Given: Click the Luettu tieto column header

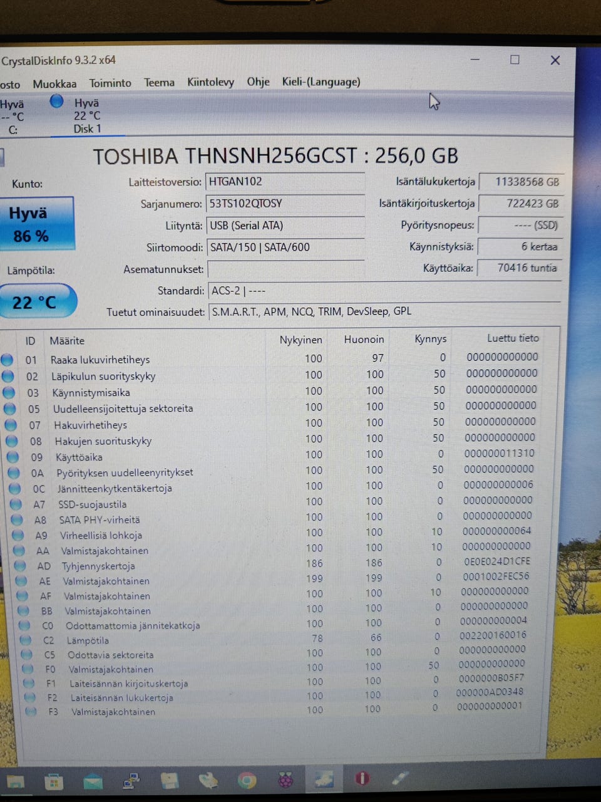Looking at the screenshot, I should (x=513, y=338).
